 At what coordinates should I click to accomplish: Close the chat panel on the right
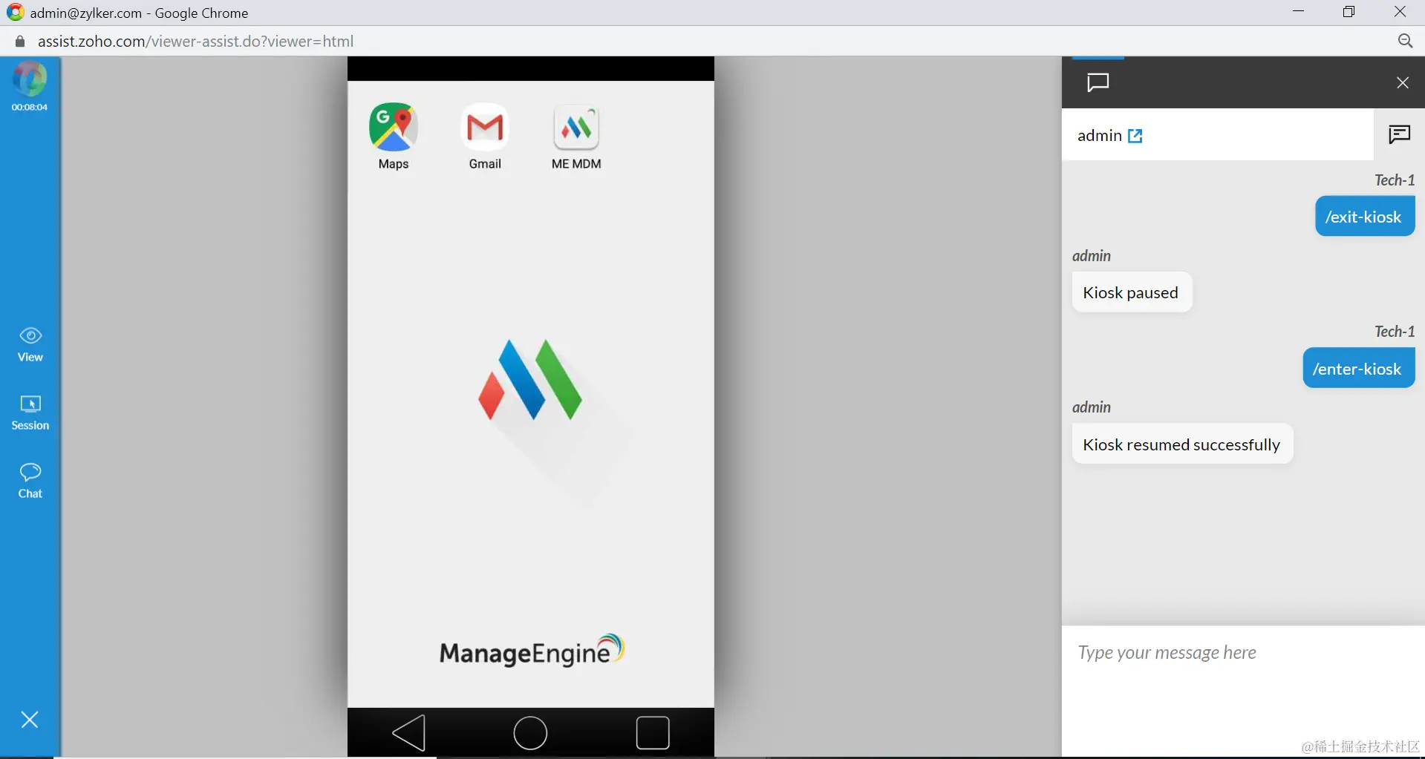pyautogui.click(x=1403, y=82)
